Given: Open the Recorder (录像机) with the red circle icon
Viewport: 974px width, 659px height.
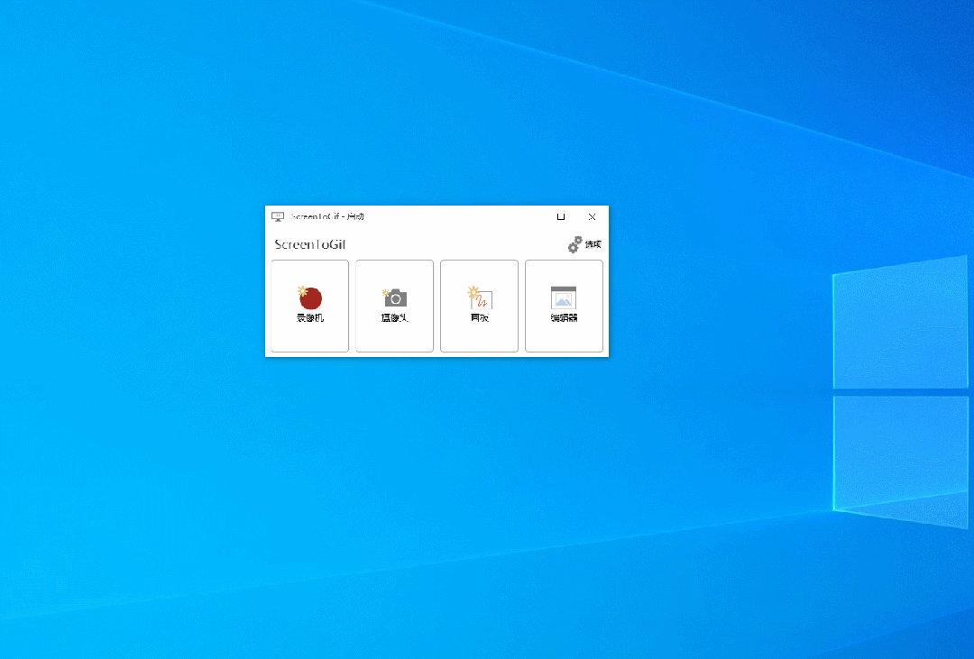Looking at the screenshot, I should [309, 306].
